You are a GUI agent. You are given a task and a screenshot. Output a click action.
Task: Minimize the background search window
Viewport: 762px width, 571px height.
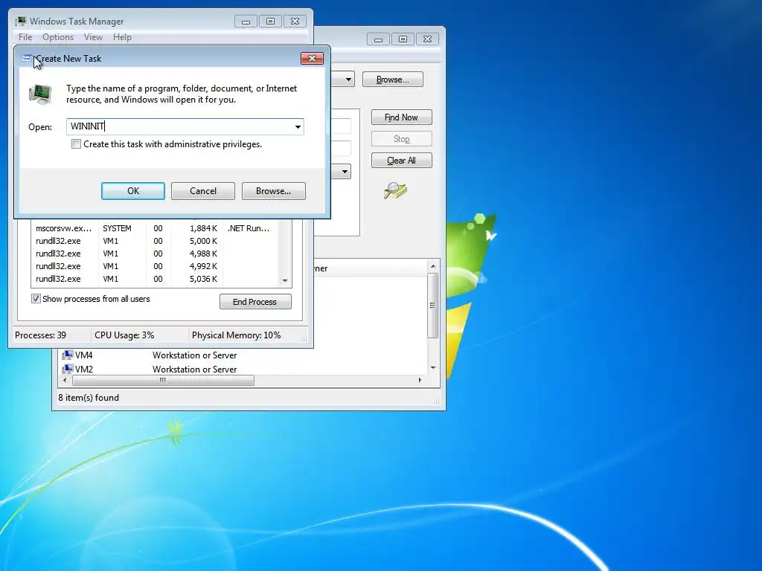378,39
